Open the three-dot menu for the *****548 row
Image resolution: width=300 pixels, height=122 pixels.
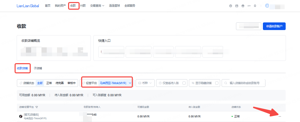pos(280,116)
